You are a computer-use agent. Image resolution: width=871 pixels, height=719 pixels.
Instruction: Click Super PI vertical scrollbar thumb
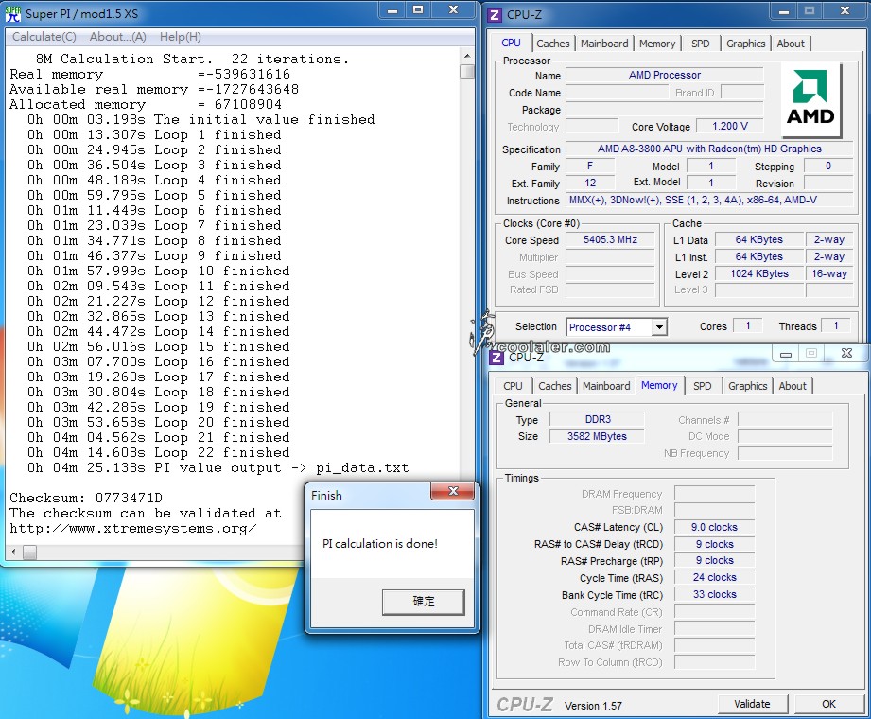(x=467, y=72)
